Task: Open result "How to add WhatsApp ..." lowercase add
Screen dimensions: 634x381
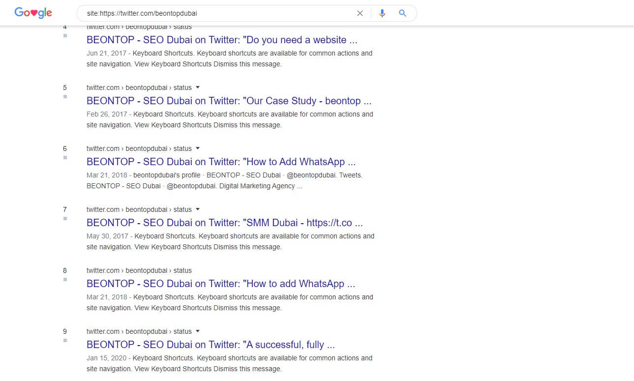Action: (x=221, y=284)
